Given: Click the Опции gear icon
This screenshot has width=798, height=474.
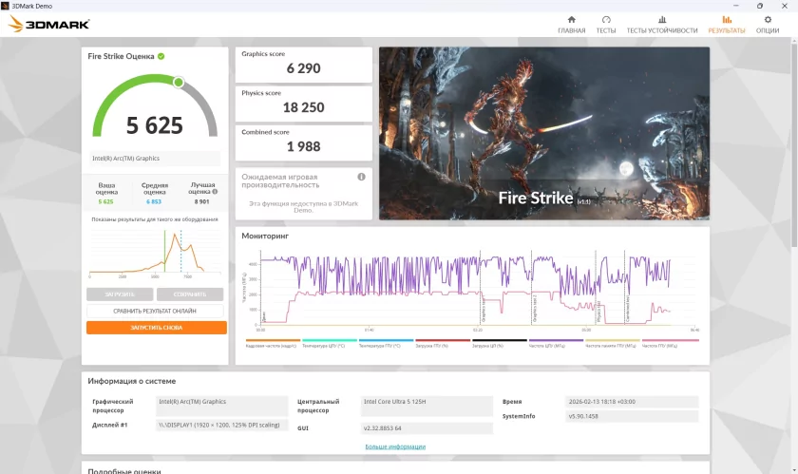Looking at the screenshot, I should (768, 20).
